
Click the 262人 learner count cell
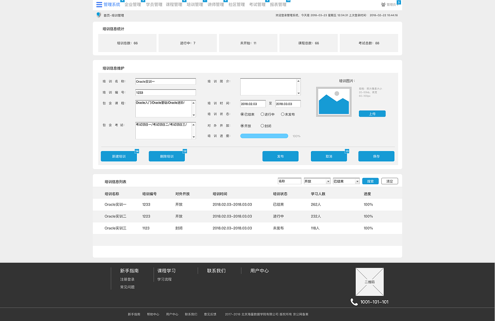click(x=316, y=204)
